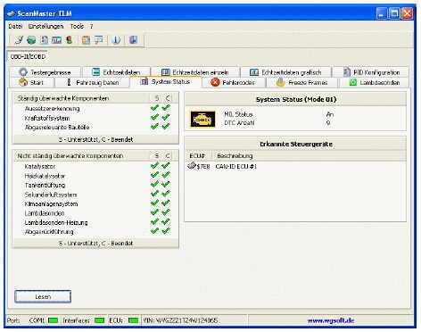
Task: Open the Fehlercodes tab
Action: 233,82
